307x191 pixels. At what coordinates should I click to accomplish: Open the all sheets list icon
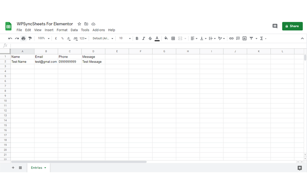click(x=20, y=168)
